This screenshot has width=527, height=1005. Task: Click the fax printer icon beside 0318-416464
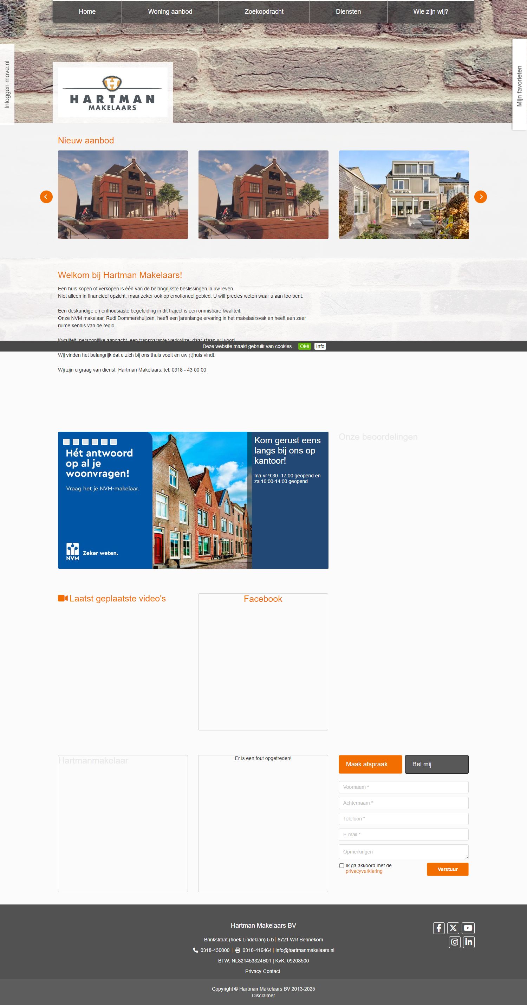coord(238,950)
